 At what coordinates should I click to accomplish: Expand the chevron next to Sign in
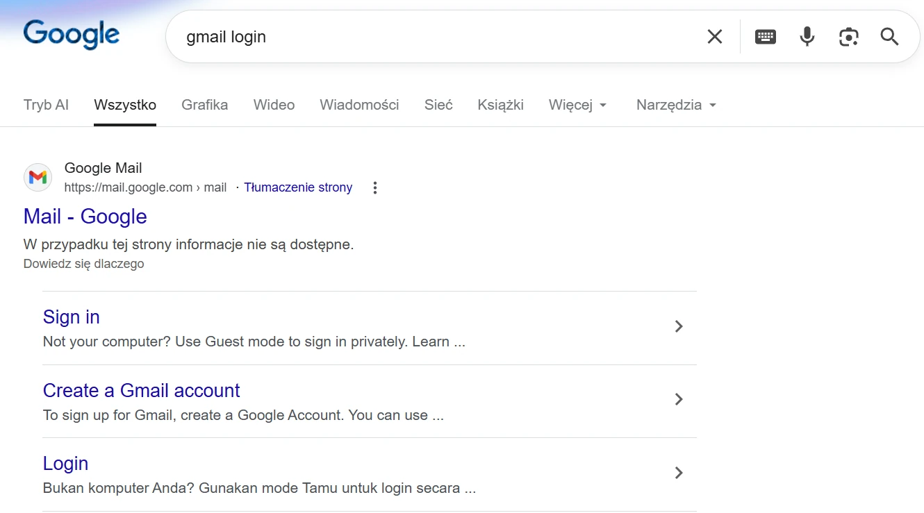pyautogui.click(x=679, y=326)
